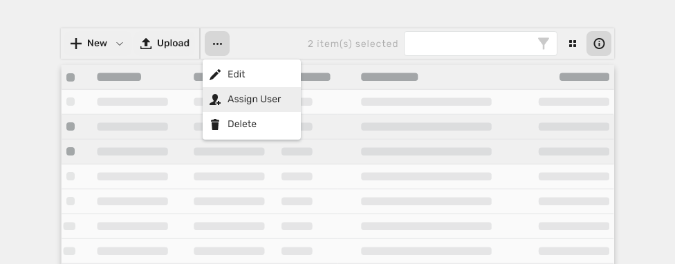Uncheck the third row selected checkbox
The image size is (675, 264).
click(x=71, y=151)
